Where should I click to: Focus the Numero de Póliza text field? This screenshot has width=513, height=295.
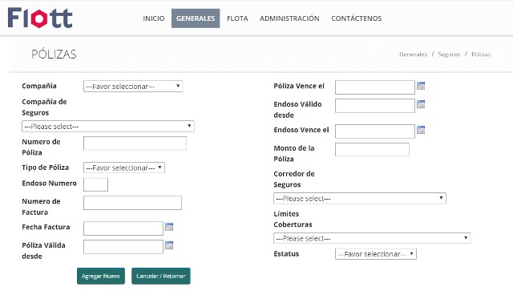135,143
